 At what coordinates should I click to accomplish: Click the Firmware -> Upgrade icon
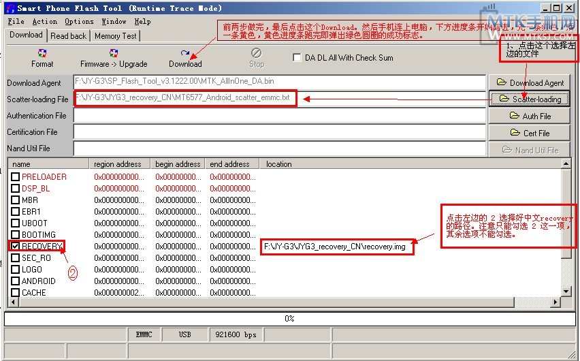point(114,53)
